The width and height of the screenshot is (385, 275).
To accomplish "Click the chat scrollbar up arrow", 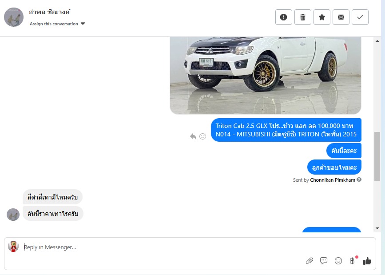I will [377, 41].
